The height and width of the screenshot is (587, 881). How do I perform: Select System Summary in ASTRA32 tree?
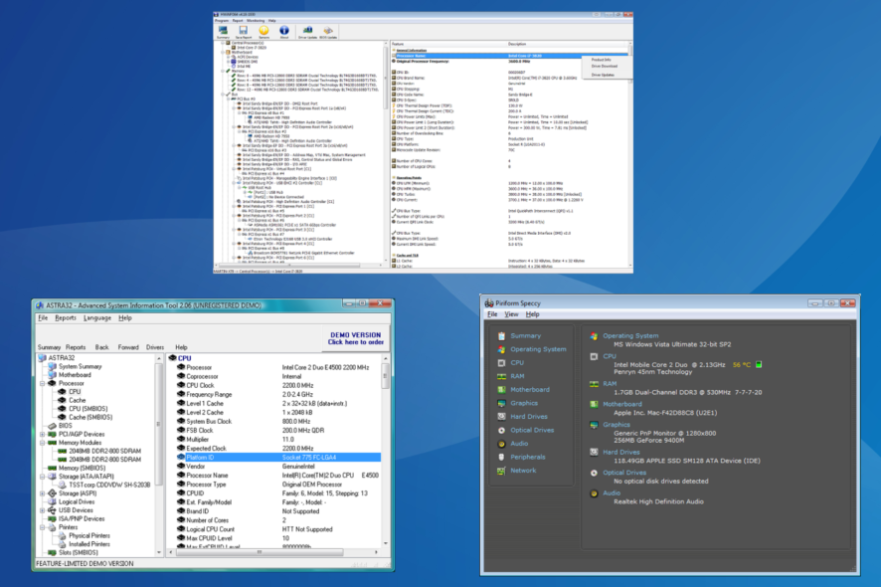click(80, 366)
